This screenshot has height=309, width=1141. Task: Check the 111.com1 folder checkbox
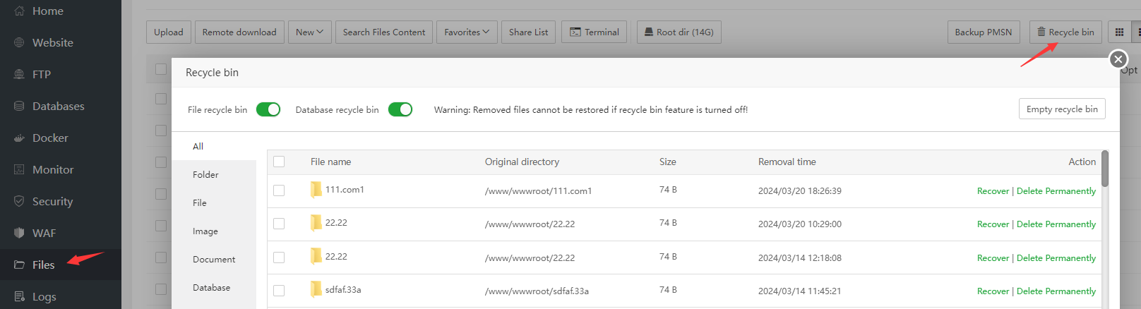tap(279, 190)
